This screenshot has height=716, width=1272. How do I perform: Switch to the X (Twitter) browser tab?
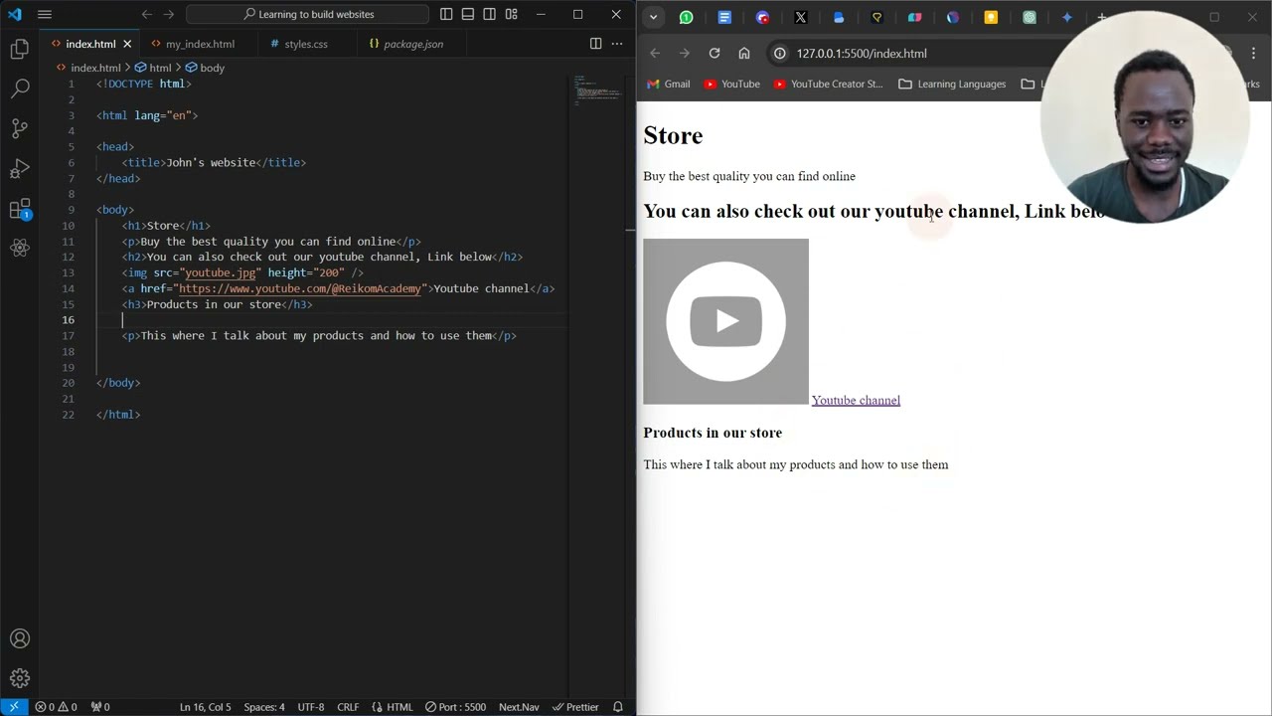(x=801, y=17)
